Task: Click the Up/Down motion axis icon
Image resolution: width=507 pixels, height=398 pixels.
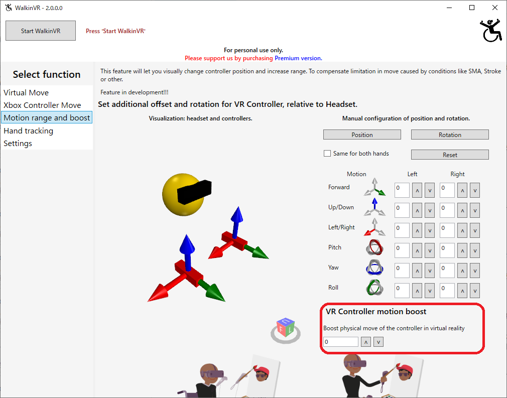Action: 374,207
